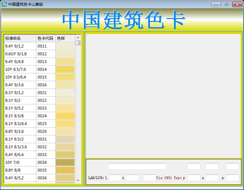Image resolution: width=244 pixels, height=190 pixels.
Task: Click the 色样 column header
Action: click(x=65, y=38)
